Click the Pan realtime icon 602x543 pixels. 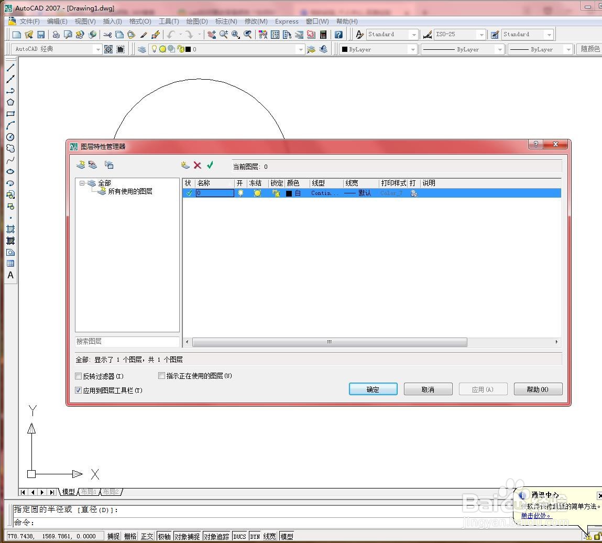click(x=212, y=35)
